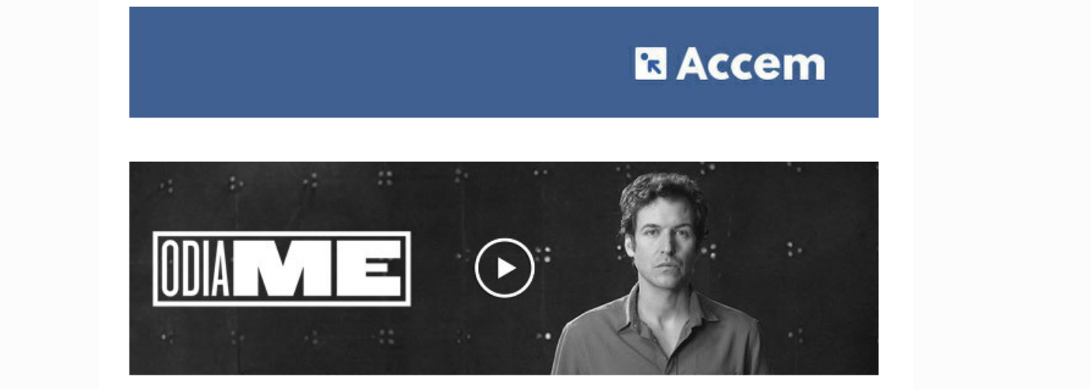Start the ODIAME video with the play button
This screenshot has height=389, width=1090.
point(505,268)
